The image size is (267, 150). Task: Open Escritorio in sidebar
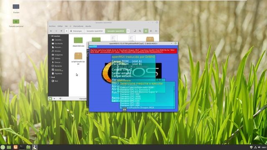click(57, 43)
